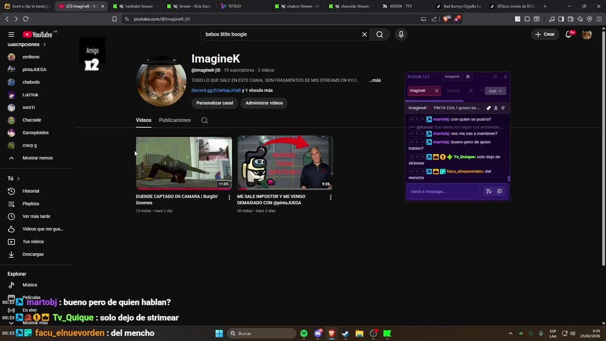Open the Burglin' Gnomes video thumbnail

pos(184,163)
